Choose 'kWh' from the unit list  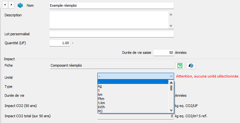tap(133, 107)
